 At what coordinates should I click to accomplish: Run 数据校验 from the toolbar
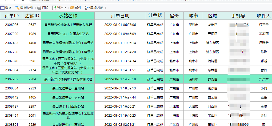tap(27, 8)
